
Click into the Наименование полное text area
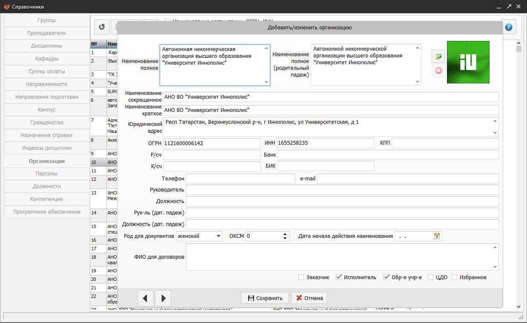pos(215,65)
